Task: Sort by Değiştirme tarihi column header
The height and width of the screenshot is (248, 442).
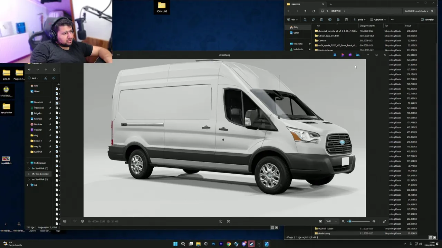Action: coord(367,25)
